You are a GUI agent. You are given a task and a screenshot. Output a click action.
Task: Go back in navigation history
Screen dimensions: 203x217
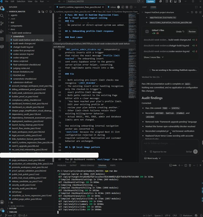(x=59, y=2)
